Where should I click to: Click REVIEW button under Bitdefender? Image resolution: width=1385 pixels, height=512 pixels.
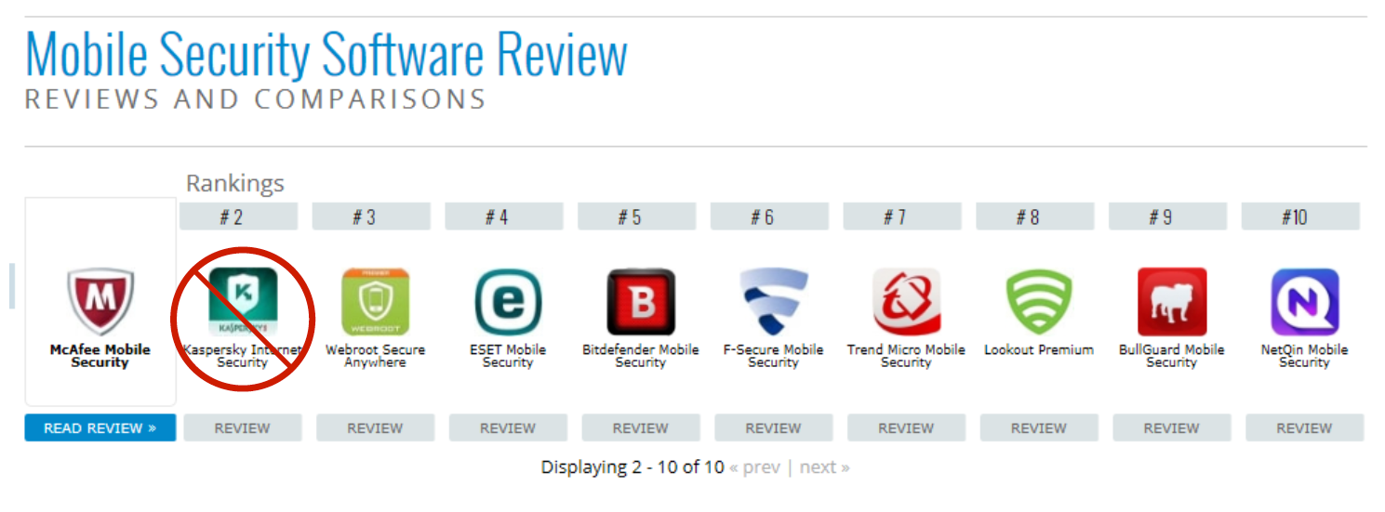641,428
